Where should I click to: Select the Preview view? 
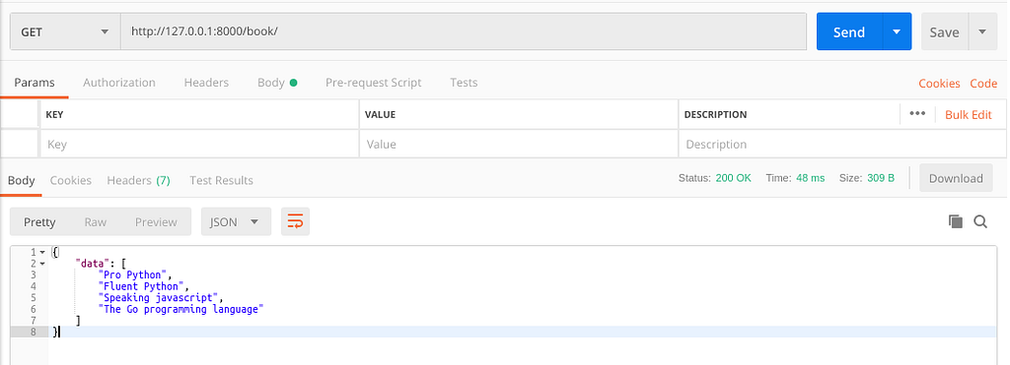tap(156, 221)
